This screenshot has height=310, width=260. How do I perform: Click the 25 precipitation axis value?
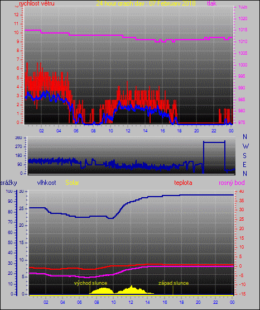[21, 209]
